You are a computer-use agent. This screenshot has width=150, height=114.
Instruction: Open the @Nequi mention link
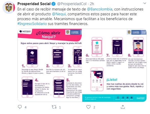[59, 14]
